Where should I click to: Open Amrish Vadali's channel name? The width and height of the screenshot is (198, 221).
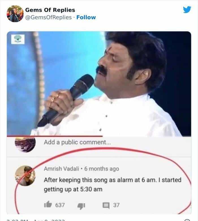click(61, 169)
